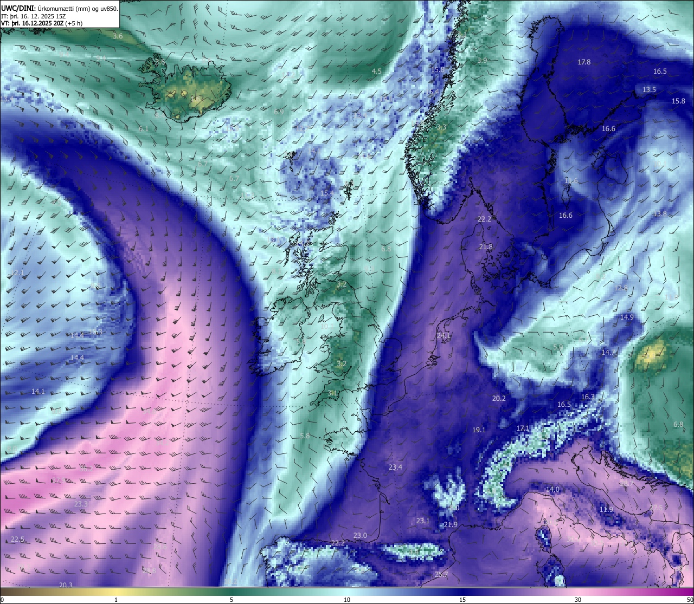Screen dimensions: 694x604
Task: Click the 11.6 value in the Baltic
Action: (x=571, y=181)
